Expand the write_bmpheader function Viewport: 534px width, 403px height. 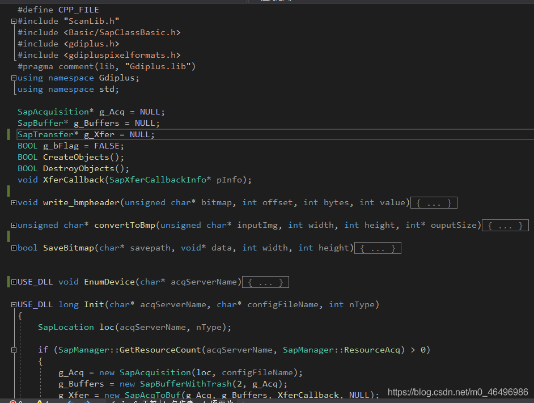click(x=14, y=203)
